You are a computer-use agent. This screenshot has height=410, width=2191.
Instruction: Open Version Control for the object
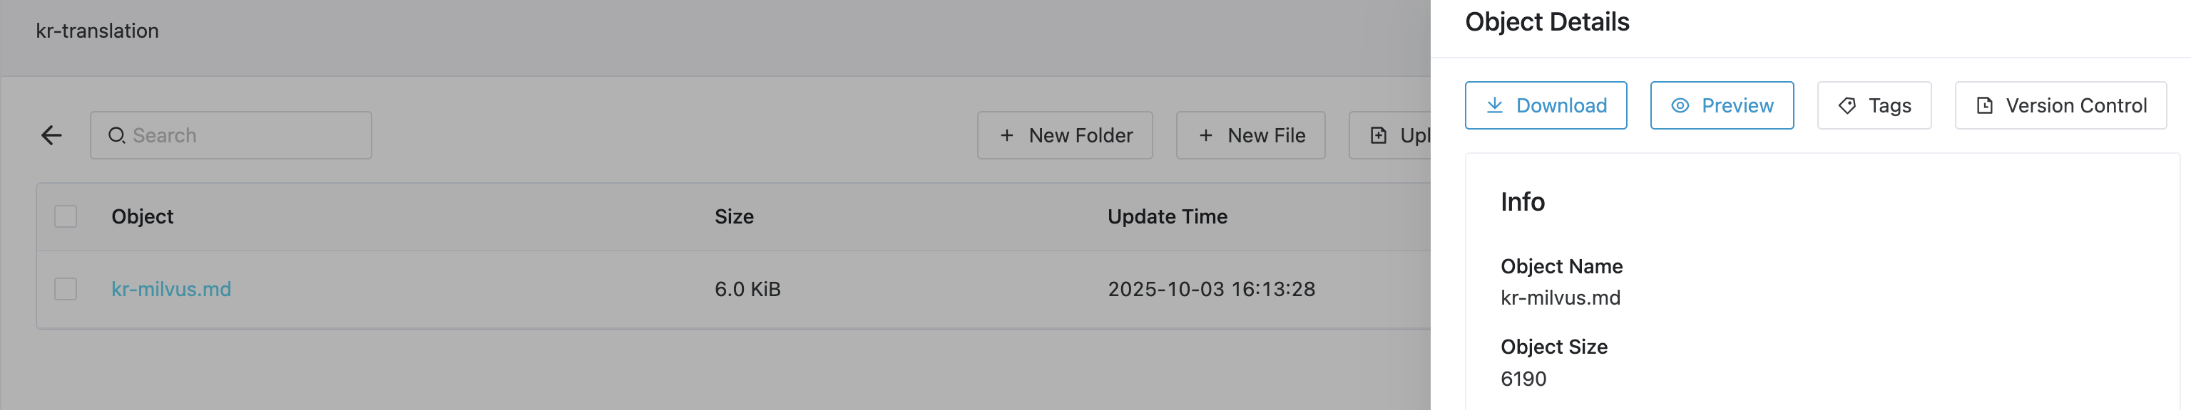(2060, 105)
